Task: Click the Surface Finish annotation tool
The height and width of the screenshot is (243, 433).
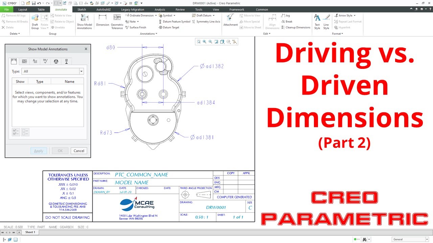Action: coord(136,27)
